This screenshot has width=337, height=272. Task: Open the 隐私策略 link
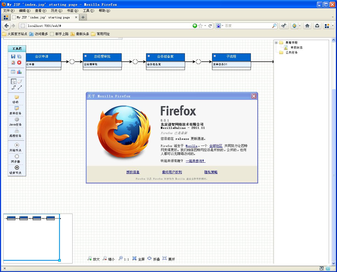coord(211,172)
